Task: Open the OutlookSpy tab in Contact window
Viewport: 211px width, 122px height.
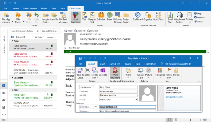Action: click(150, 64)
